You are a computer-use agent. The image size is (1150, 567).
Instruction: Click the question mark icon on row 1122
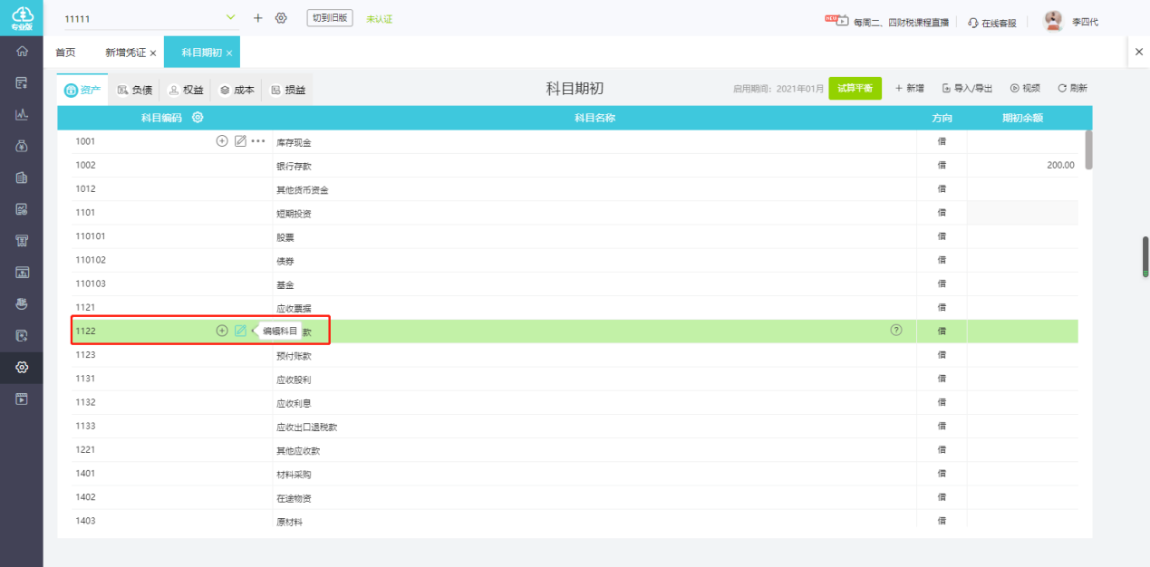click(896, 331)
